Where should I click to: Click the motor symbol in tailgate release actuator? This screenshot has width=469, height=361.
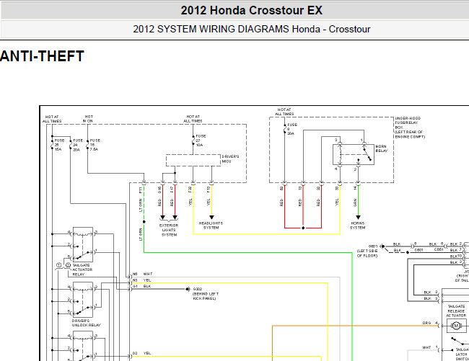[456, 326]
